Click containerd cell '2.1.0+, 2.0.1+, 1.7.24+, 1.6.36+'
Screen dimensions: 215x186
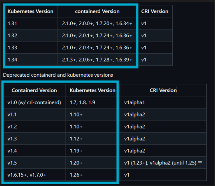coord(97,35)
